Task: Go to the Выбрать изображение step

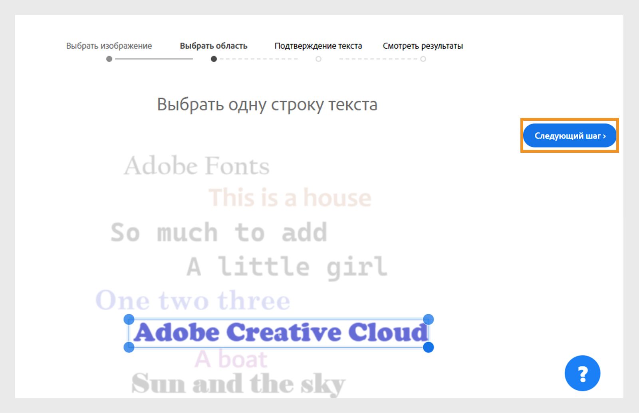Action: [x=109, y=46]
